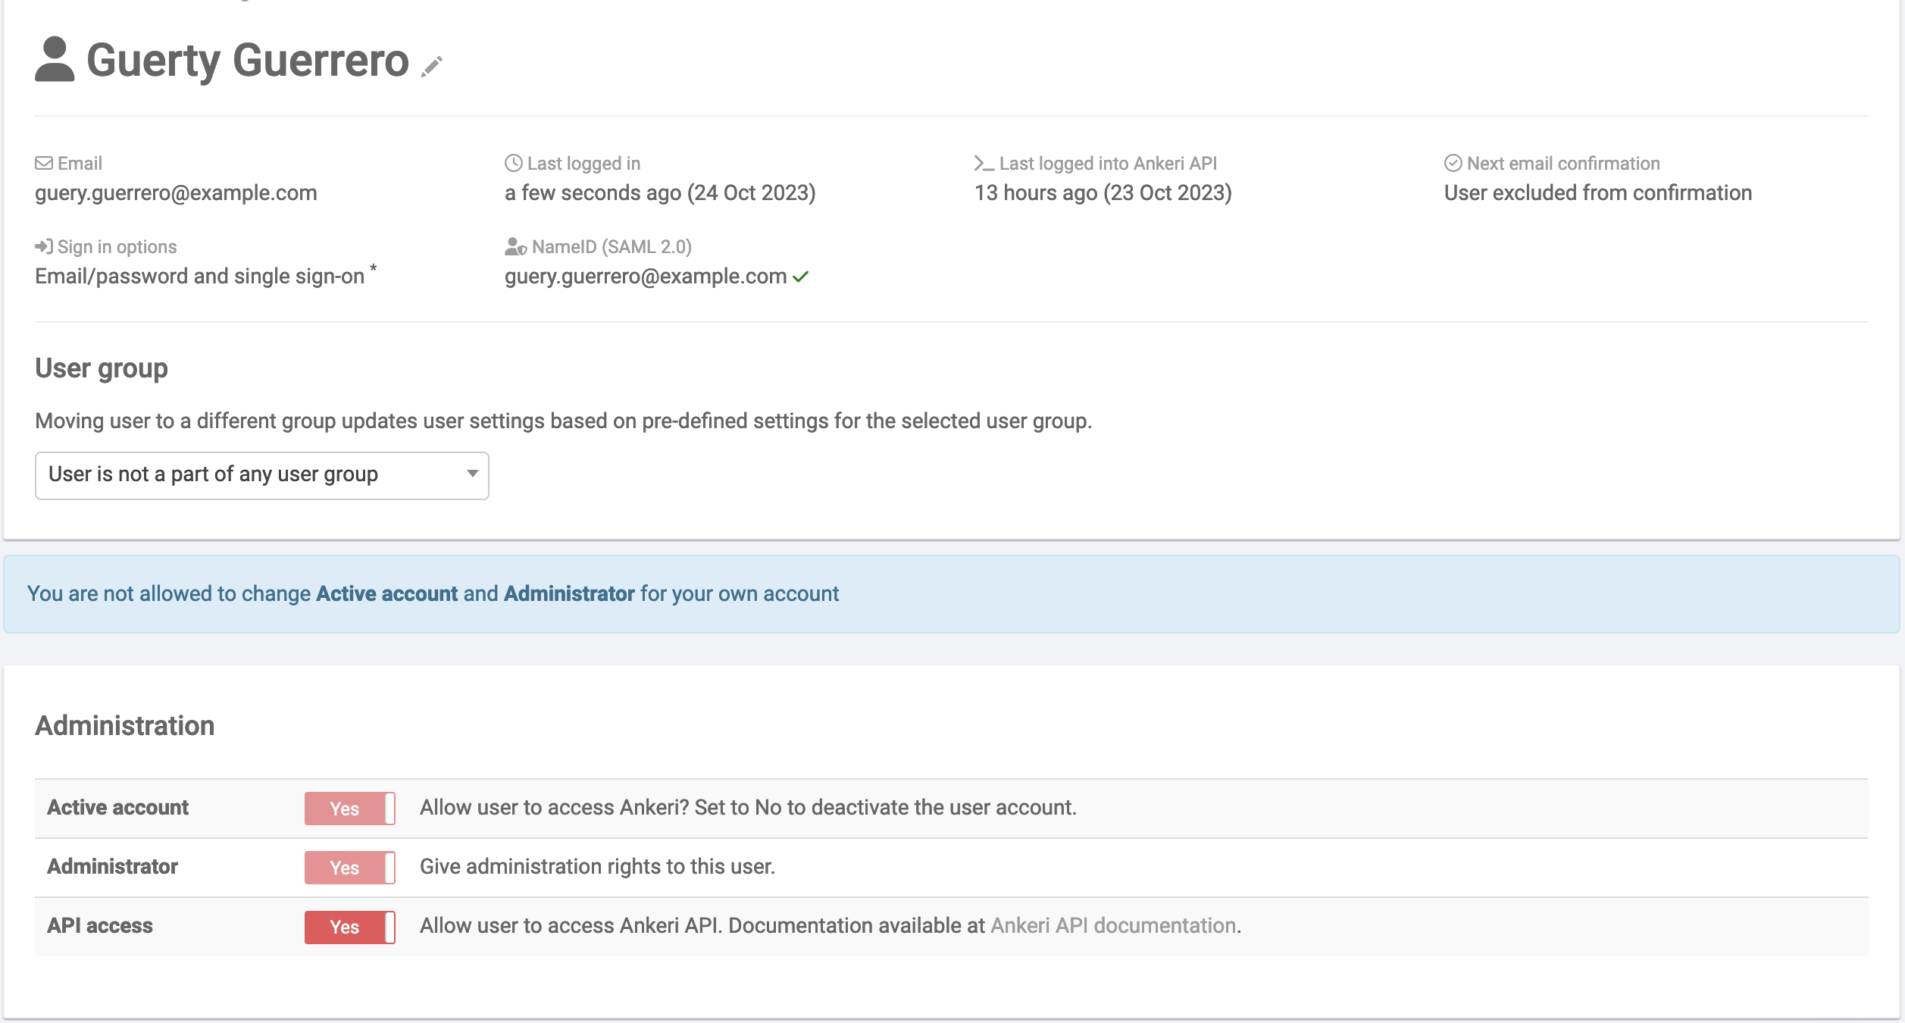Click the user avatar icon beside Guerty Guerrero

tap(54, 62)
